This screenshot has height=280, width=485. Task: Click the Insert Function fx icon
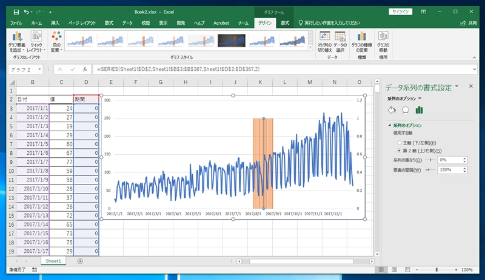(85, 70)
